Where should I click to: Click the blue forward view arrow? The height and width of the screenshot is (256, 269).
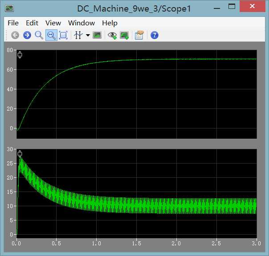click(27, 35)
